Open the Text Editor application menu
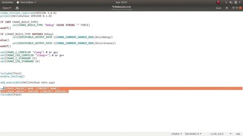The width and height of the screenshot is (243, 136). point(26,2)
